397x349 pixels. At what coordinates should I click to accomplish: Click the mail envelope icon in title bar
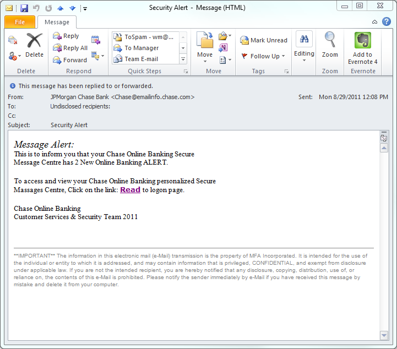pos(9,8)
